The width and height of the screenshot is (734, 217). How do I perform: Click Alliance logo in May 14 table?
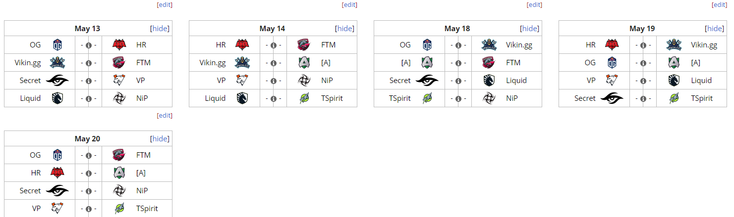[x=304, y=63]
